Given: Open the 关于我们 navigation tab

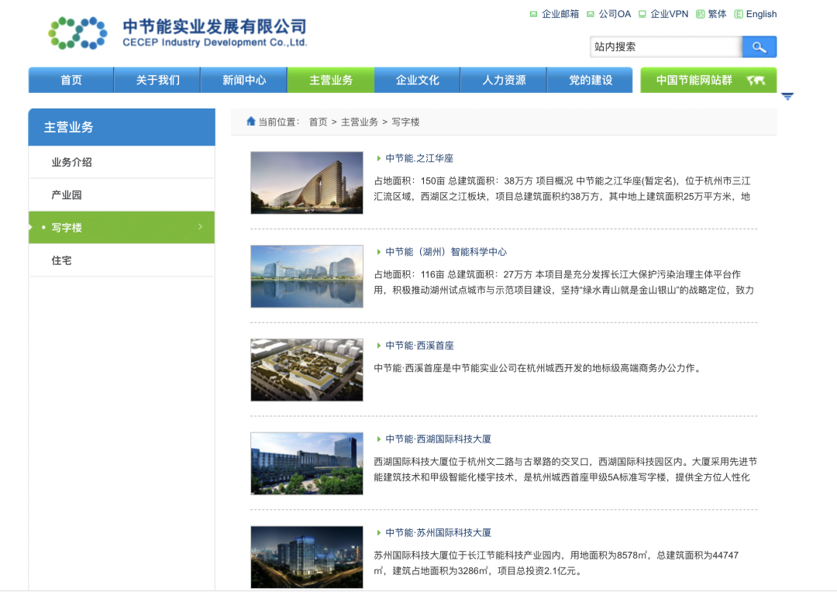Looking at the screenshot, I should 157,80.
